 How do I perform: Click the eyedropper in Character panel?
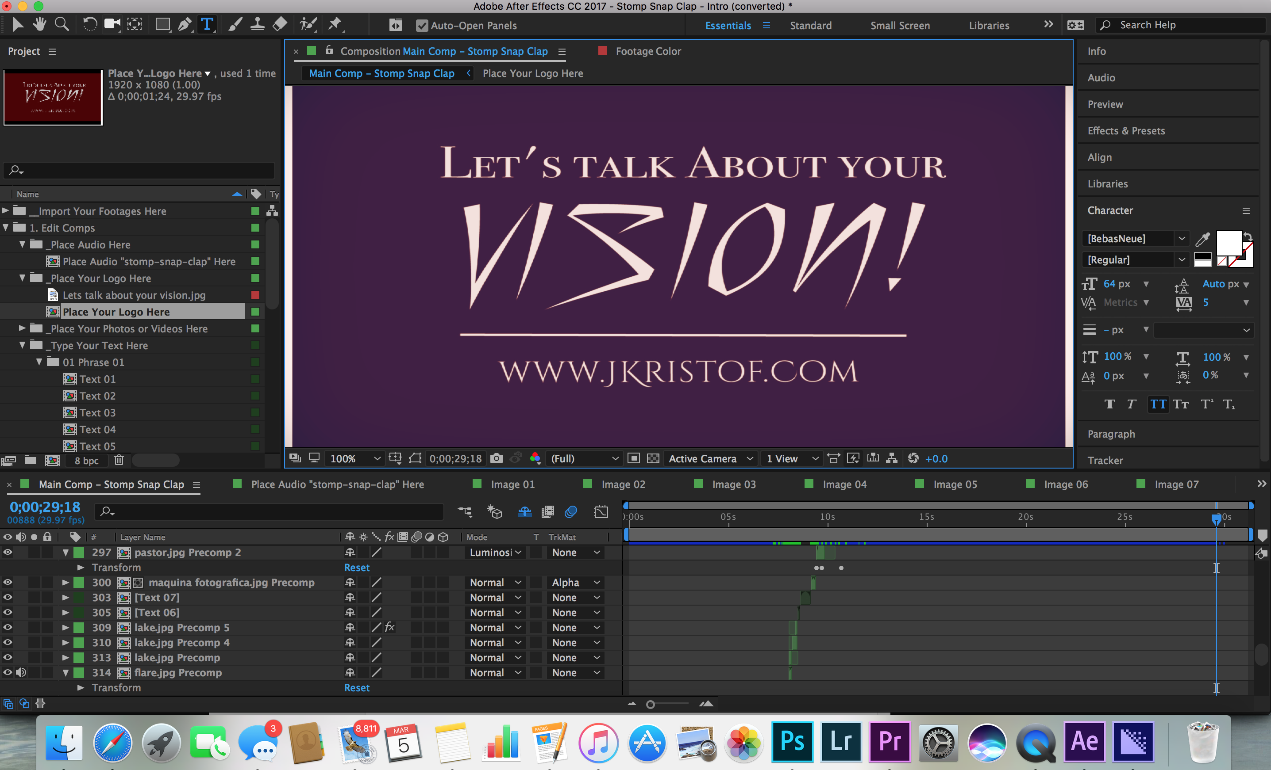[1202, 239]
